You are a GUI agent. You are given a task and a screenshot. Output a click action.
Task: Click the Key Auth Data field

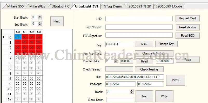click(119, 53)
